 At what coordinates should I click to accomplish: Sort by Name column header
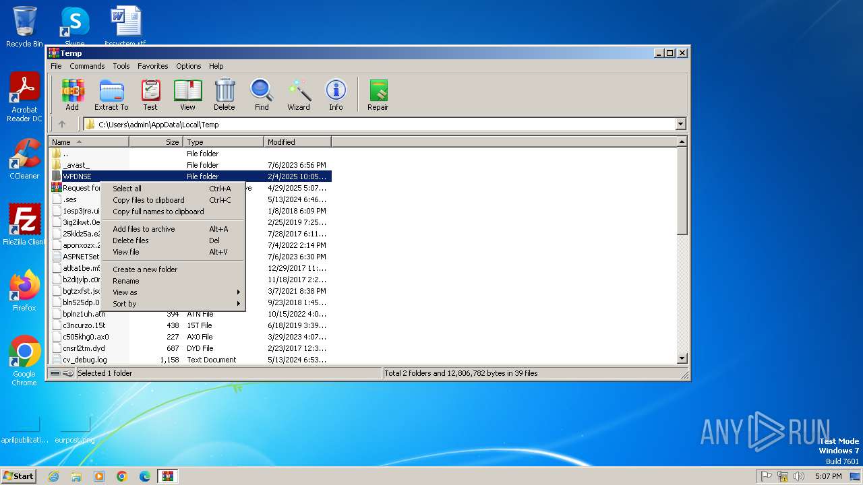(88, 142)
